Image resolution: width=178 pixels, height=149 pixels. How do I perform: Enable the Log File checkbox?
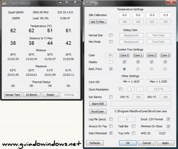tap(111, 119)
